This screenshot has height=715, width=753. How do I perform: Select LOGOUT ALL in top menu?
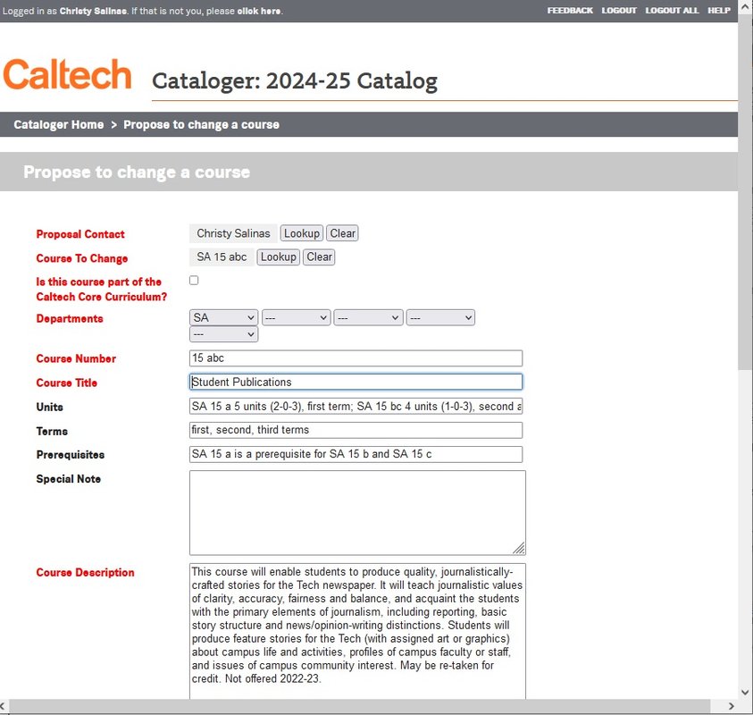coord(672,11)
